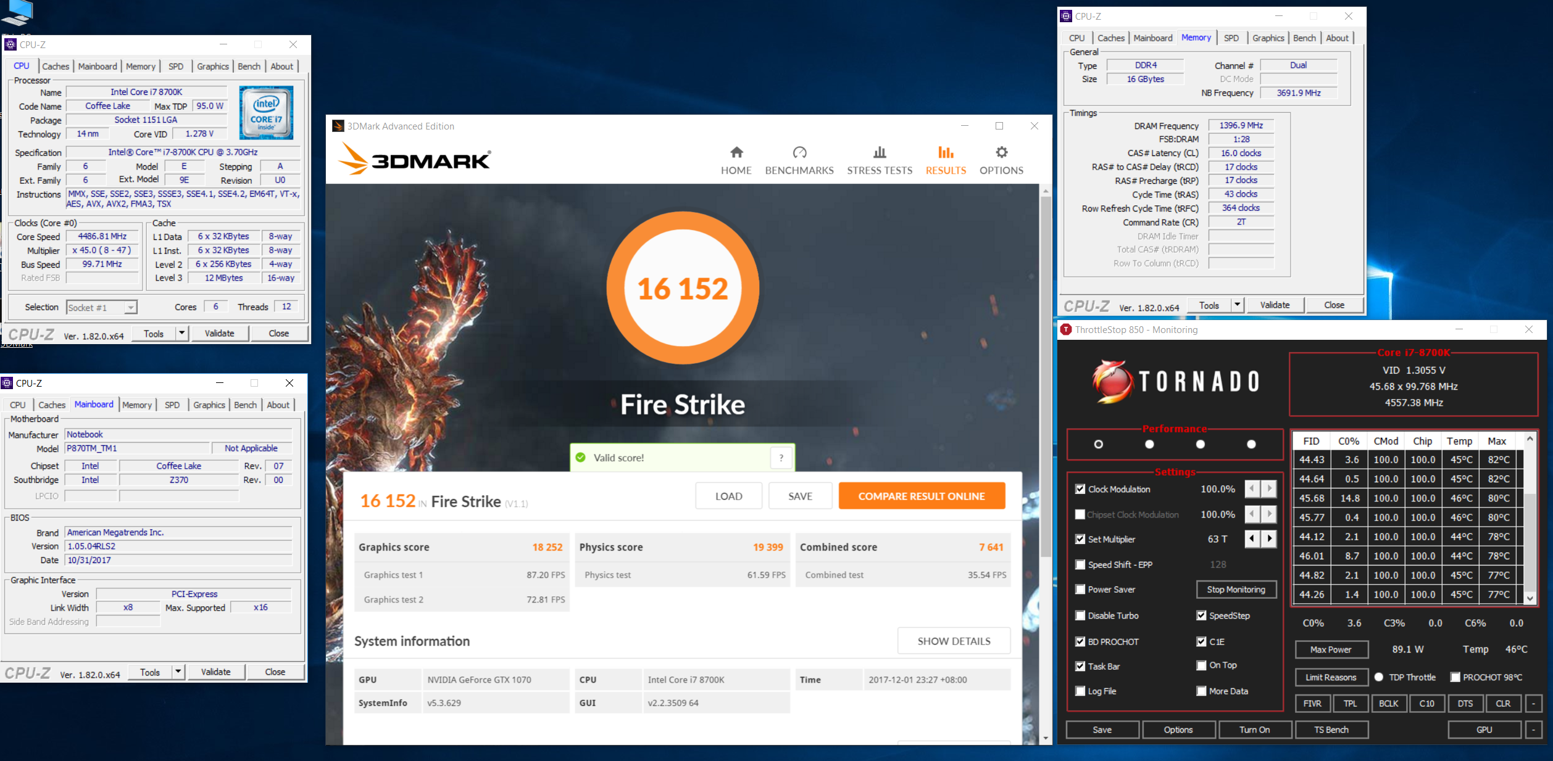Increase Clock Modulation with right arrow

1269,488
